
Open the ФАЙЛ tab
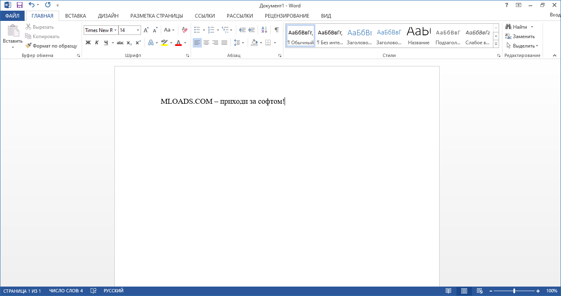pos(12,16)
